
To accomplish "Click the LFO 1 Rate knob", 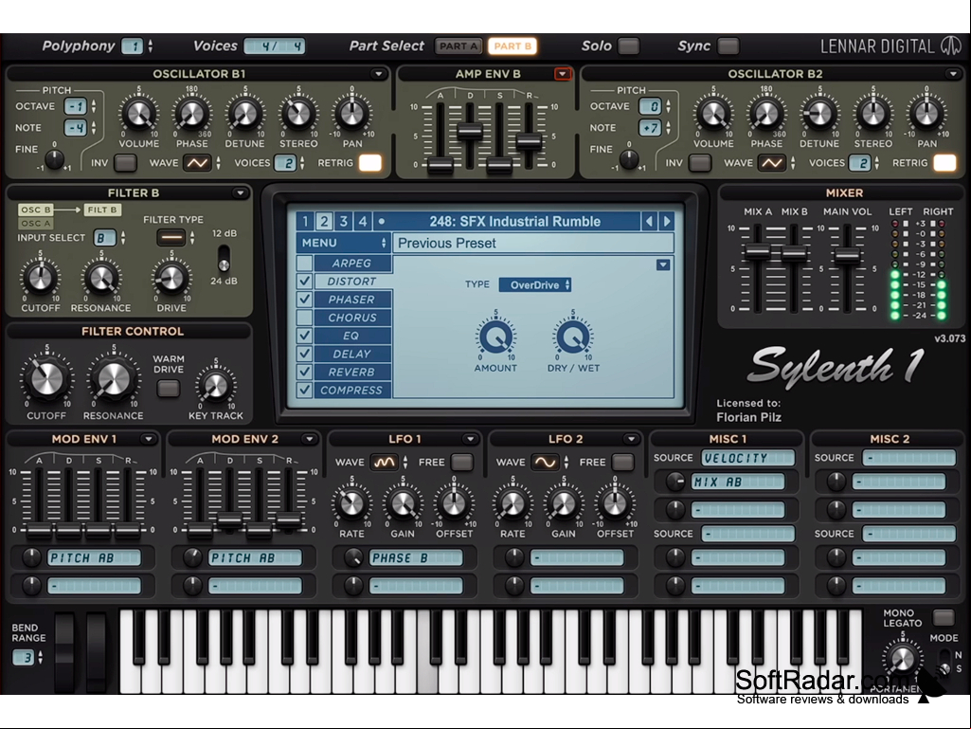I will point(351,503).
